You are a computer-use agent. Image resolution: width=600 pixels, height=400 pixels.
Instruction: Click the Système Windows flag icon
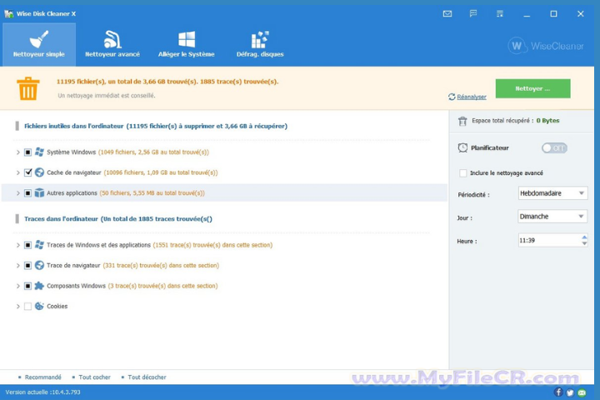click(x=39, y=152)
